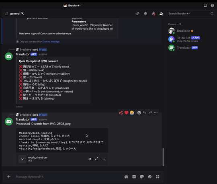Screen dimensions: 217x184
Task: Toggle code view for vocab_sheet.csv
Action: (90, 159)
